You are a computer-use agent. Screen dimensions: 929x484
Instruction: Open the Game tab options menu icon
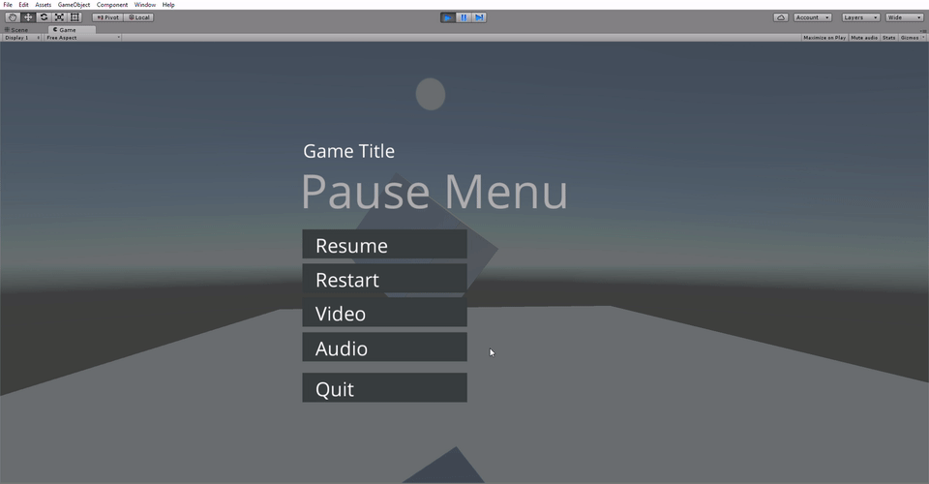923,31
